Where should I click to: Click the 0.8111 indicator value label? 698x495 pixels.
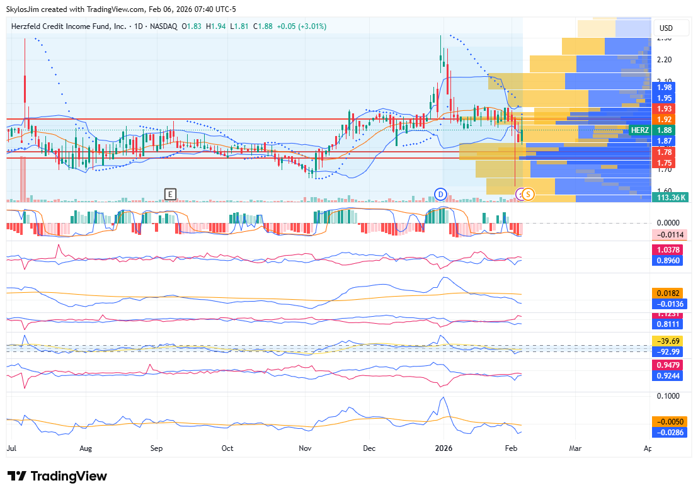coord(667,324)
